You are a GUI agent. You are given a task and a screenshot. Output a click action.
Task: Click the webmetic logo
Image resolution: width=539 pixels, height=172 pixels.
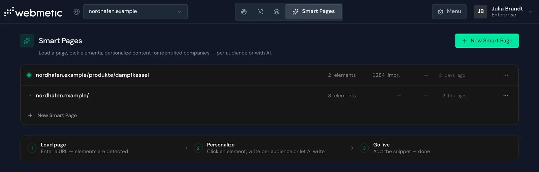click(x=33, y=12)
